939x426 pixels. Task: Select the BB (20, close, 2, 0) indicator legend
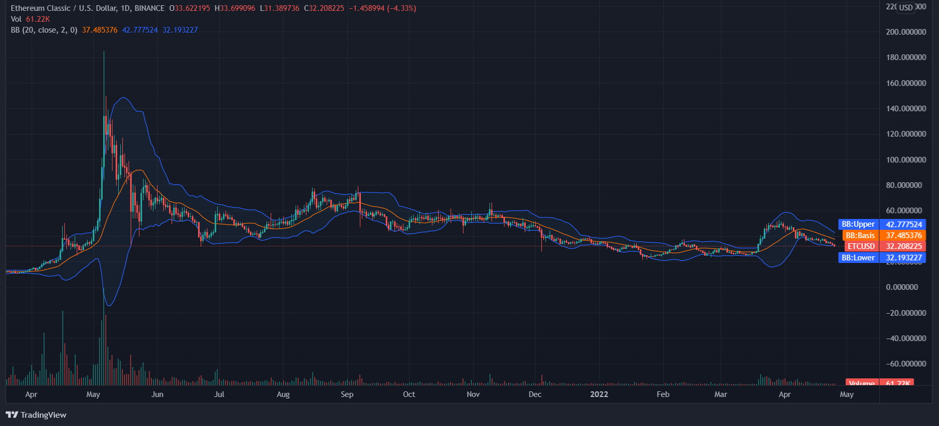[x=44, y=30]
